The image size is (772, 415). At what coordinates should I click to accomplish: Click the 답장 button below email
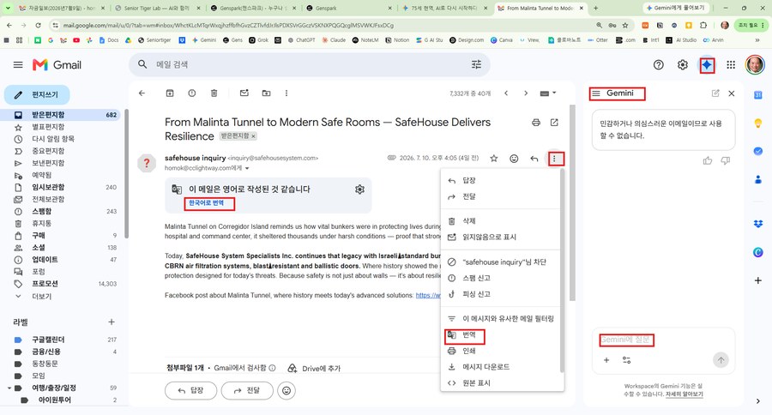pyautogui.click(x=190, y=390)
